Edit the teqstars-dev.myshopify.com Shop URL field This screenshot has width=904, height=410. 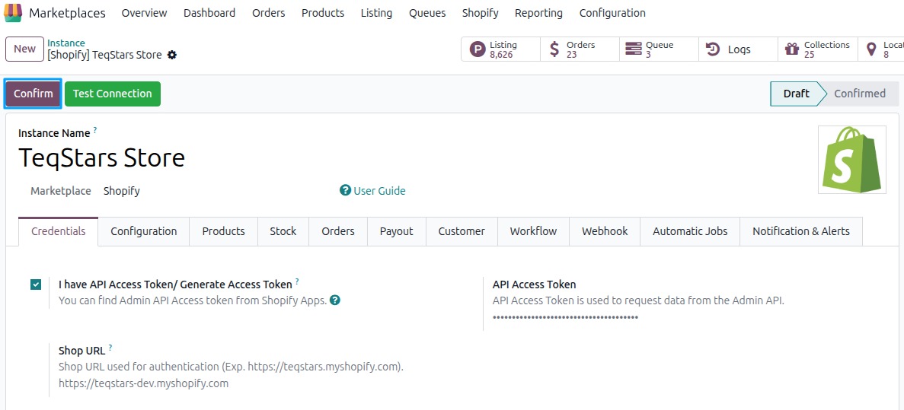[x=143, y=383]
